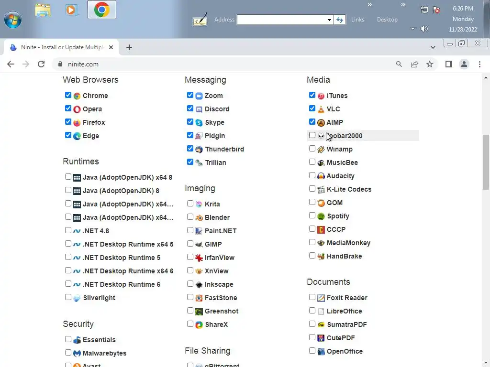Open the taskbar Address dropdown arrow
This screenshot has width=490, height=367.
329,20
